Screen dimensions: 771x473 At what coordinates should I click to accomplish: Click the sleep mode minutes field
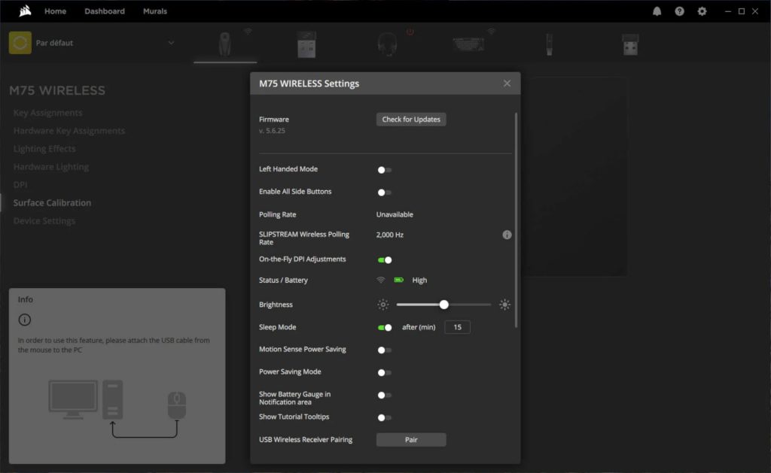point(457,327)
